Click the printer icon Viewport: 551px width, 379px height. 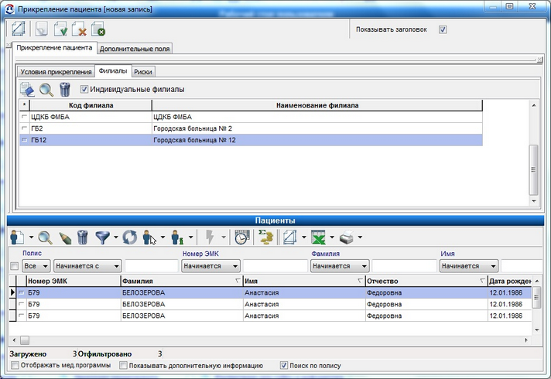point(347,237)
